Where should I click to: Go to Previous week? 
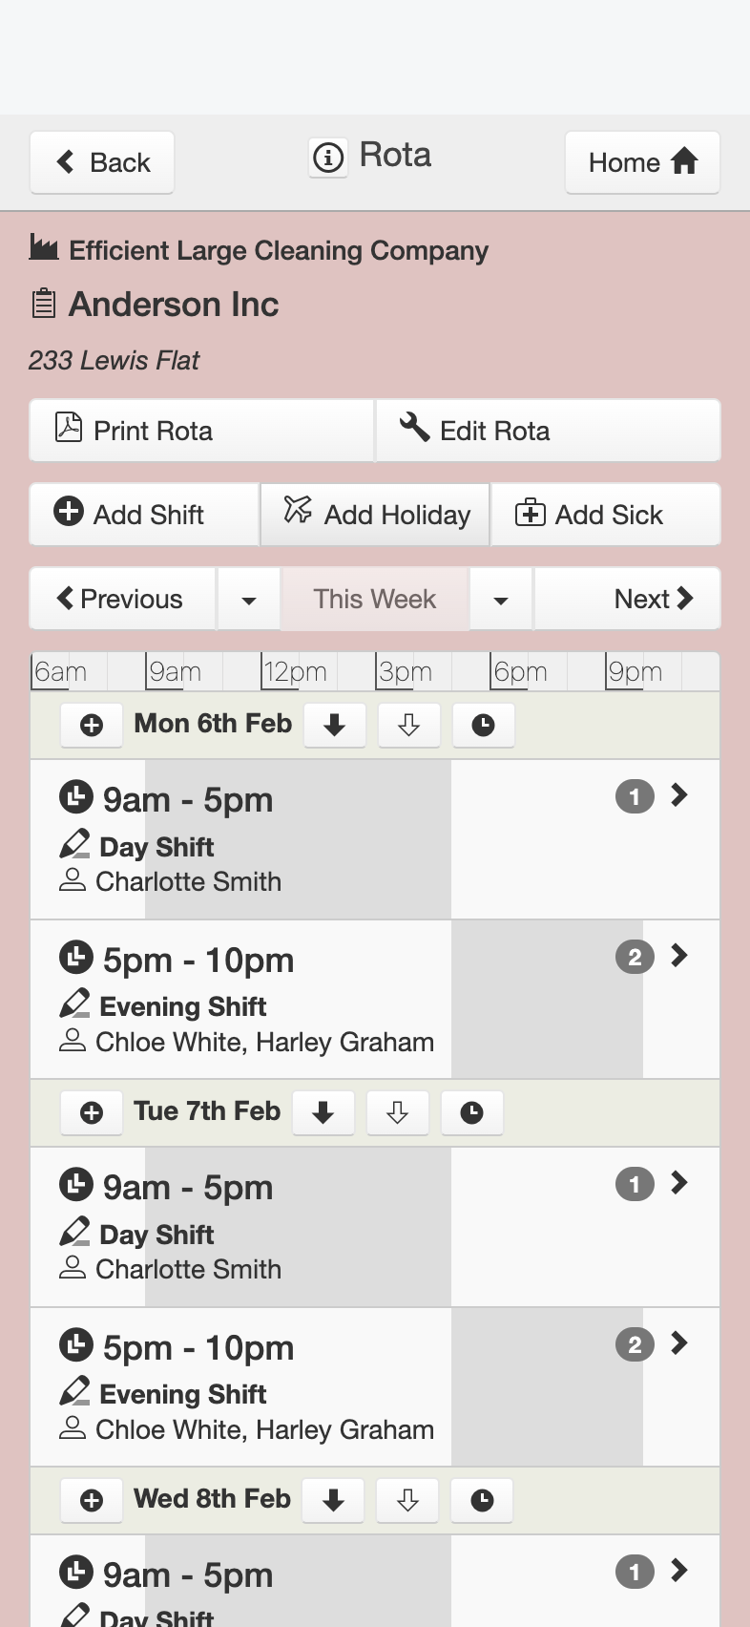[122, 600]
